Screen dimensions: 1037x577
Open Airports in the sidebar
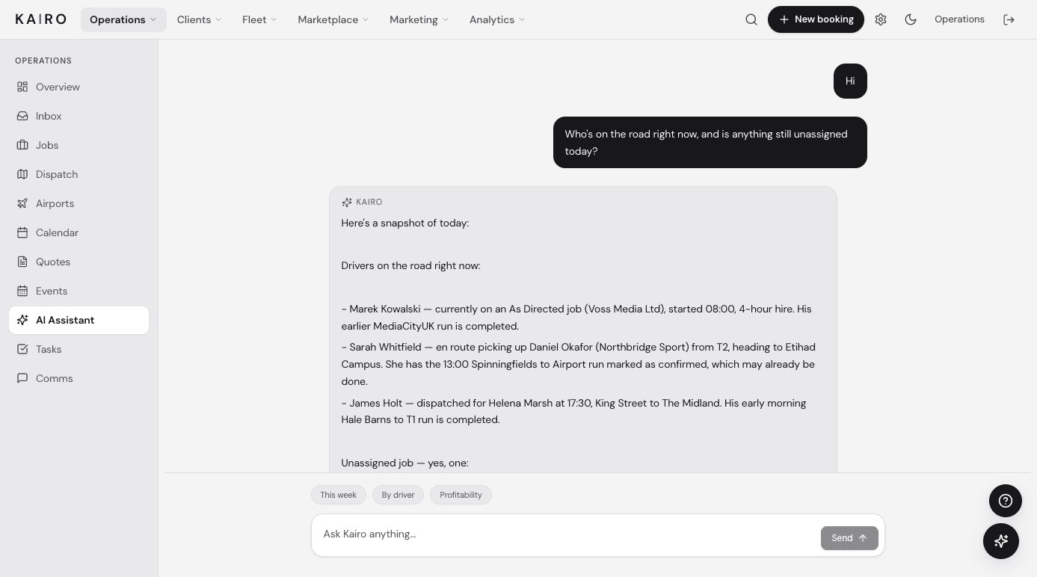(79, 203)
